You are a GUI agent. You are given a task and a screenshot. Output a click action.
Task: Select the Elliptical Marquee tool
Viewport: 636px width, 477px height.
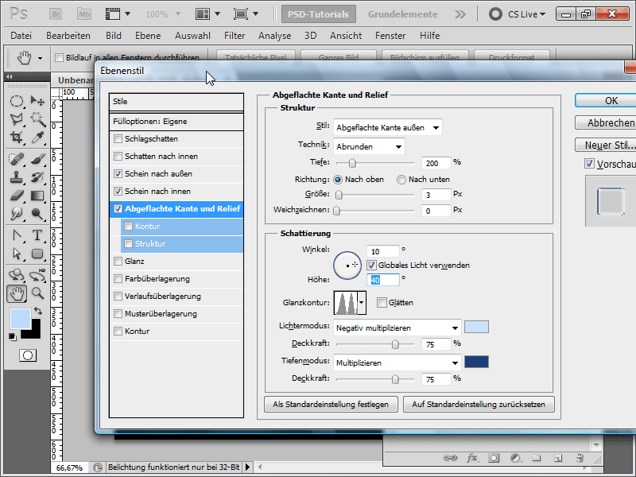(17, 101)
